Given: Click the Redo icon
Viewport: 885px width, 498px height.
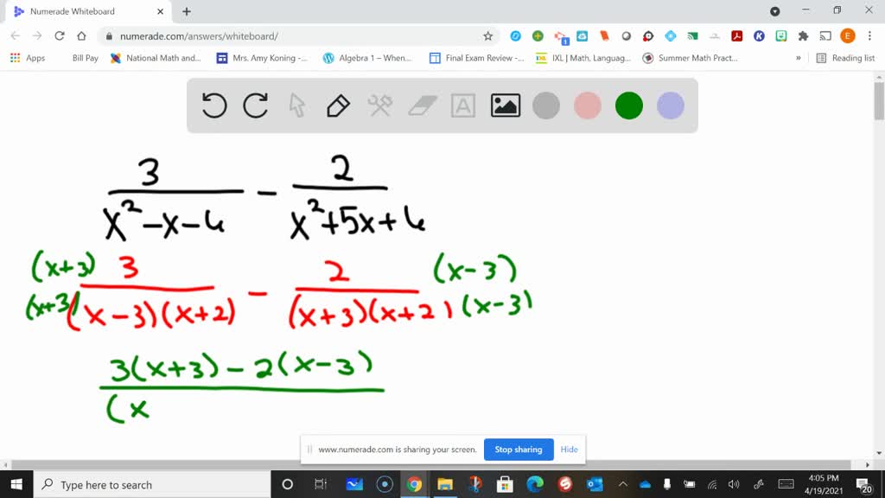Looking at the screenshot, I should tap(255, 105).
